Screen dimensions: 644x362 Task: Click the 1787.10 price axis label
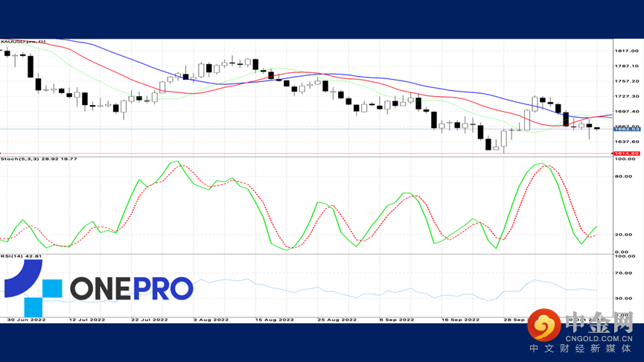tap(626, 66)
